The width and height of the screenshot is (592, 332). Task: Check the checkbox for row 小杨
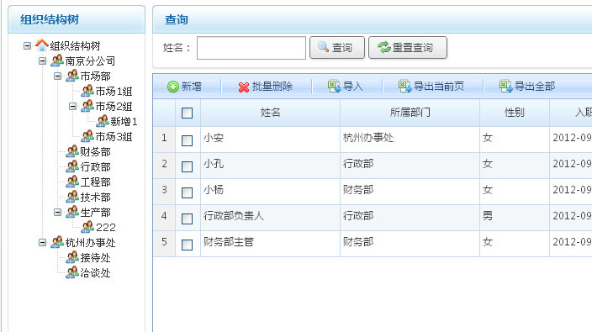tap(187, 192)
